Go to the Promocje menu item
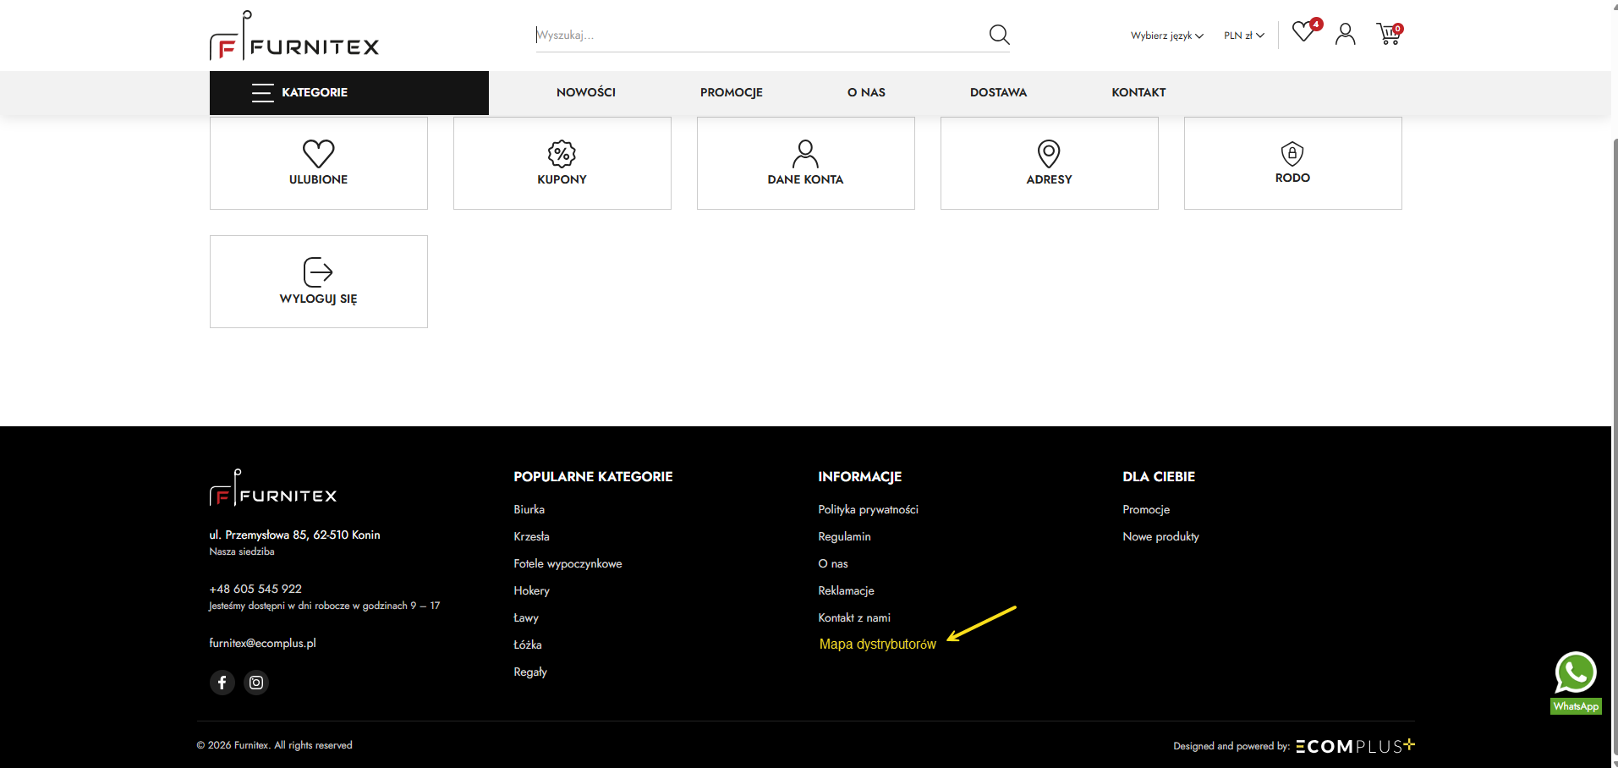The image size is (1618, 768). point(731,92)
